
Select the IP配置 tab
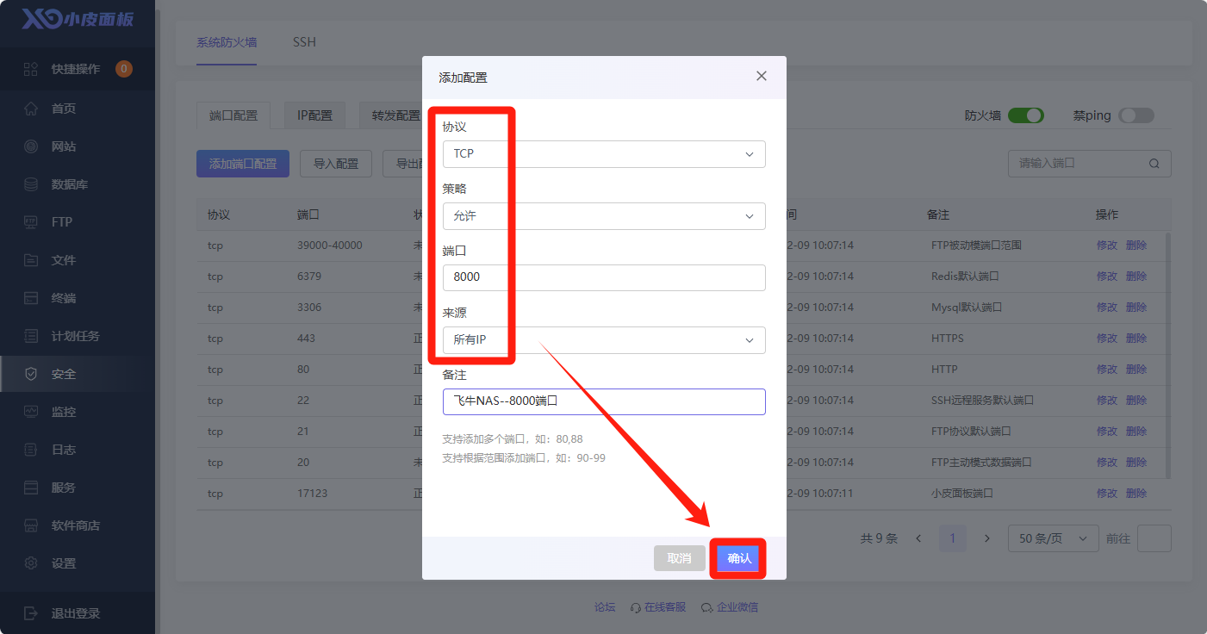click(314, 115)
